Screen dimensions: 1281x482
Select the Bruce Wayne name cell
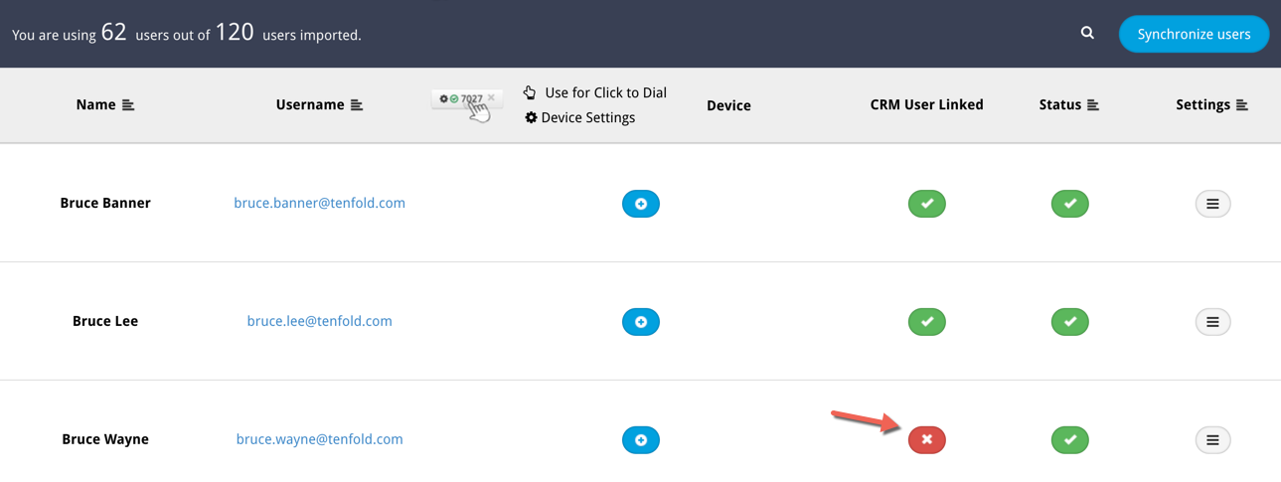point(105,439)
